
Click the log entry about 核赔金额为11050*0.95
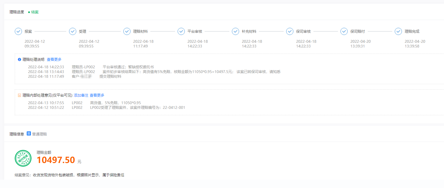pos(192,72)
